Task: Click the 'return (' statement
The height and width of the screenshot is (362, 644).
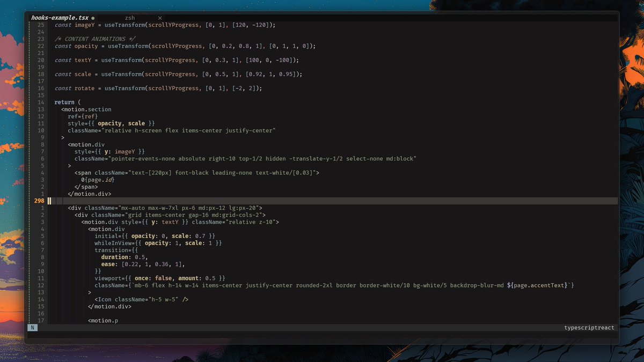Action: coord(67,102)
